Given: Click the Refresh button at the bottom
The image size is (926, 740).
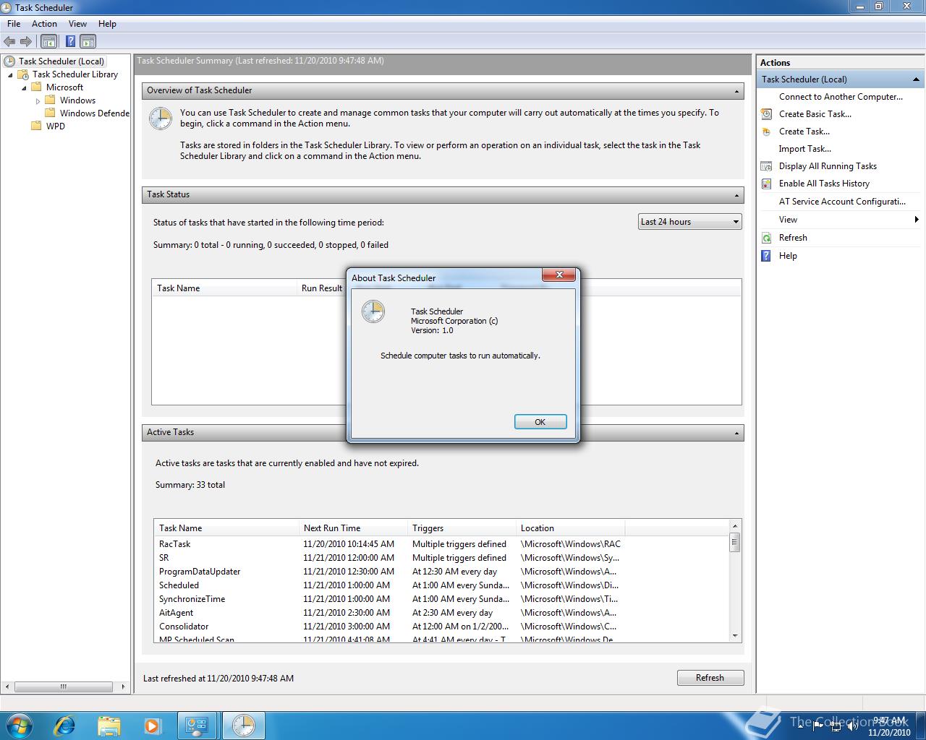Looking at the screenshot, I should point(710,678).
